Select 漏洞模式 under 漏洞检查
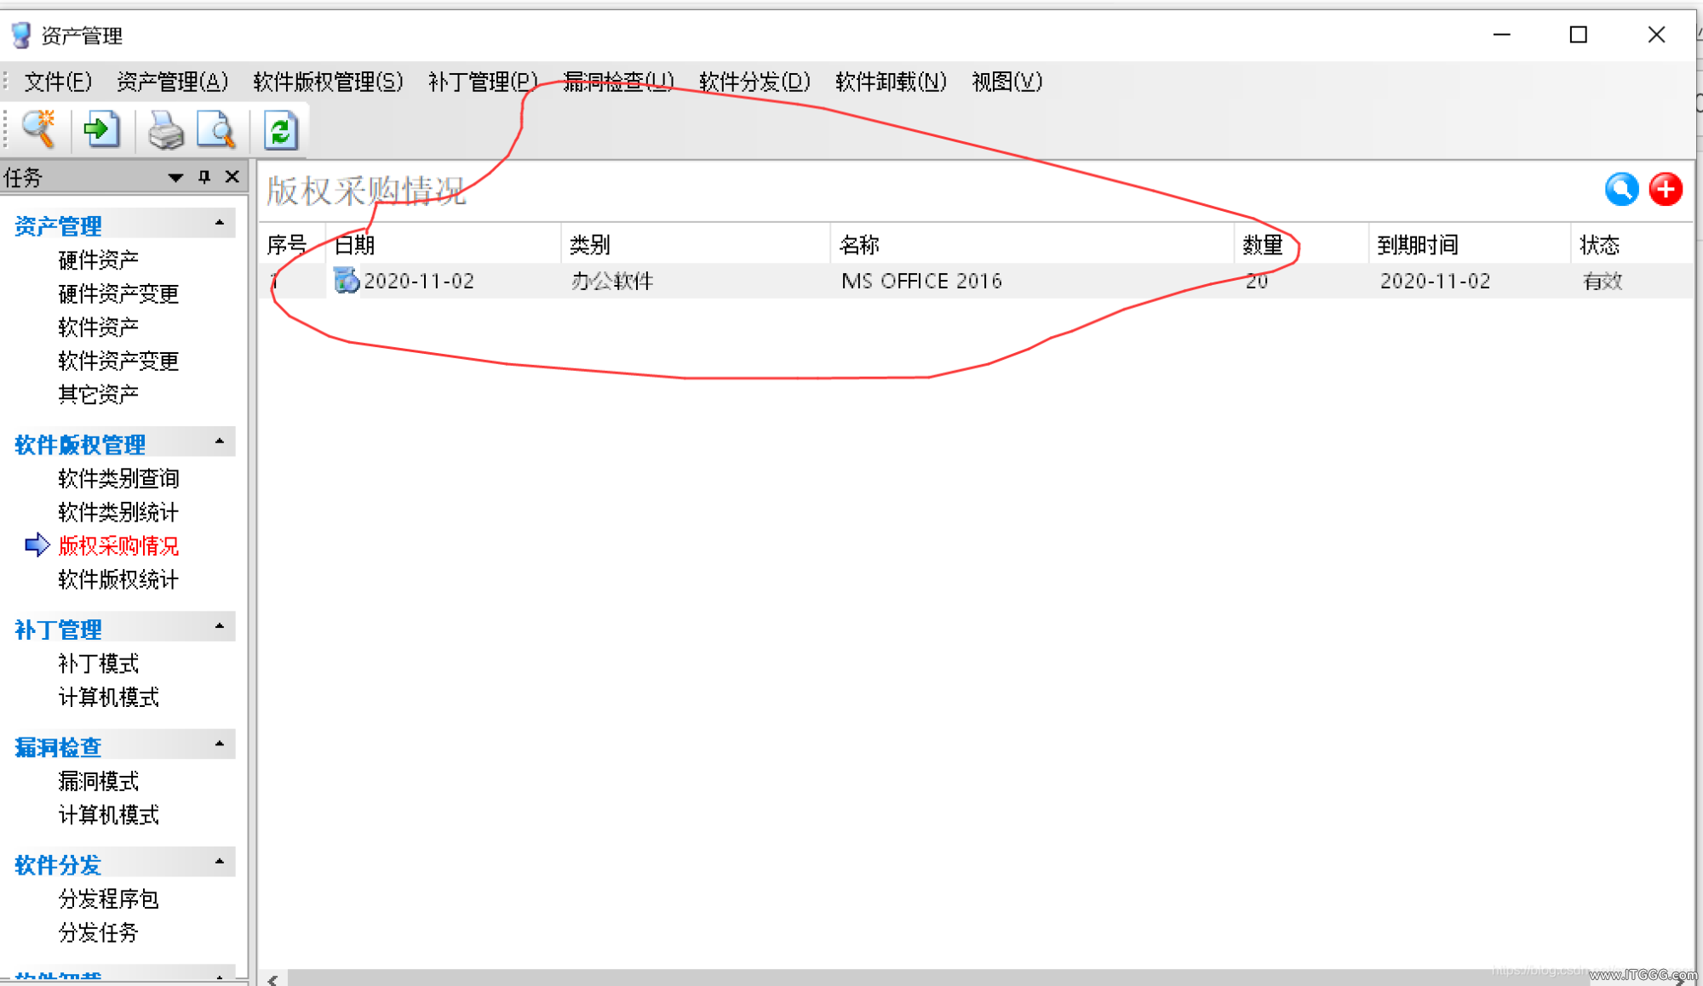This screenshot has height=986, width=1703. click(x=98, y=782)
